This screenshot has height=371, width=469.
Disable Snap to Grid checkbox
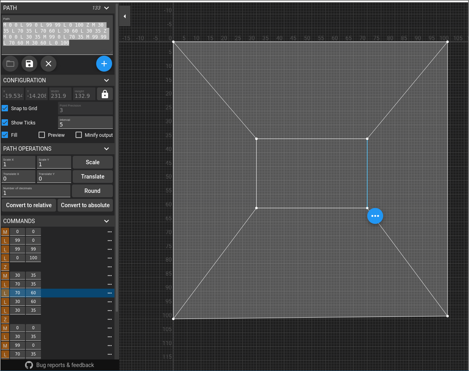(5, 108)
